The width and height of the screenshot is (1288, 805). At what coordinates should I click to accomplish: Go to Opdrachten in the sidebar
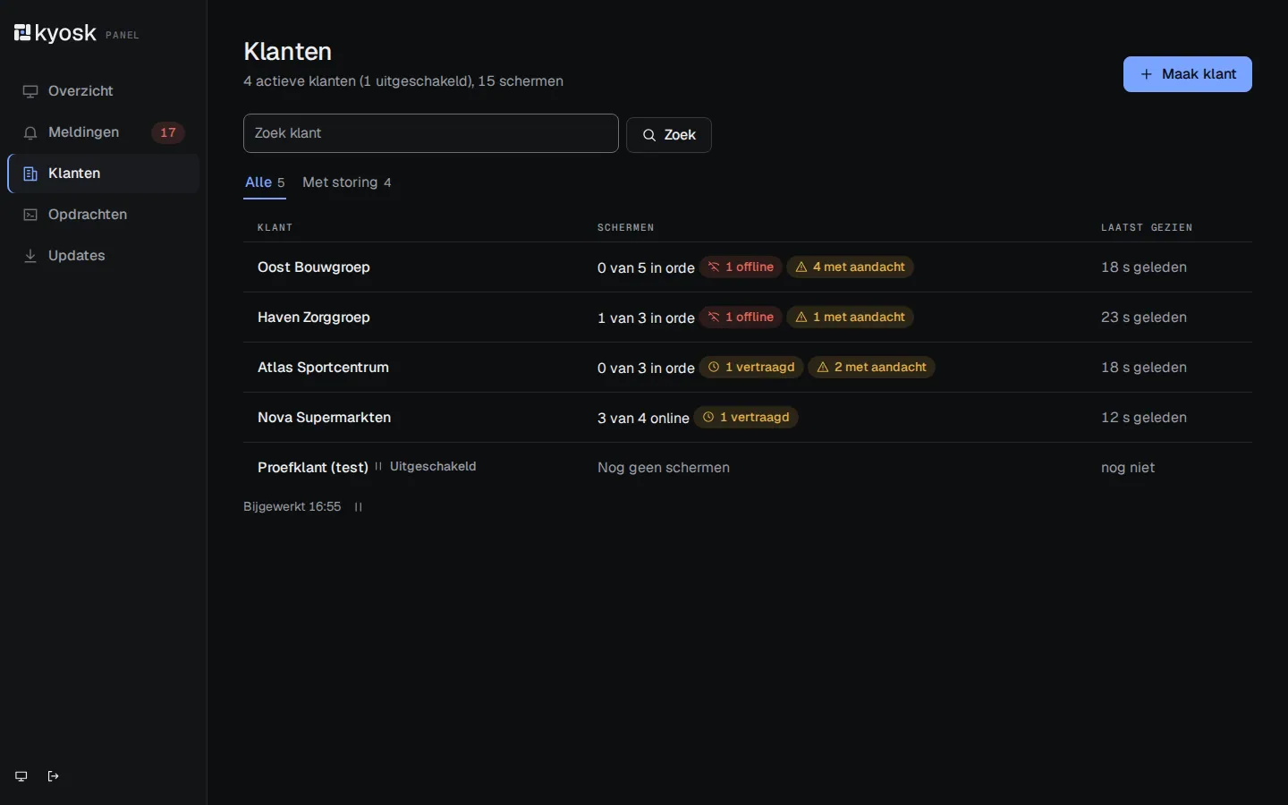pos(104,215)
